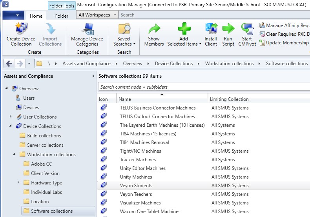The width and height of the screenshot is (310, 217).
Task: Select Visualizer Machines collection
Action: 140,203
